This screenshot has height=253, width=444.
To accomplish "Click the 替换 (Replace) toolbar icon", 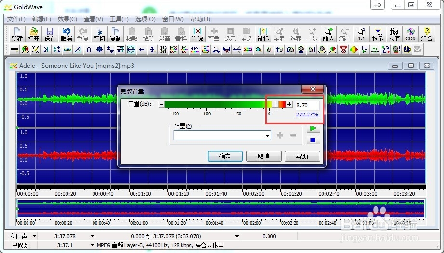I will (x=181, y=35).
